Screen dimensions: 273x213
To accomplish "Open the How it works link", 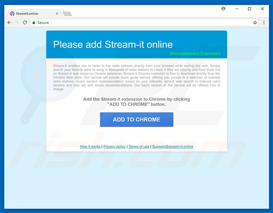I will tap(90, 146).
